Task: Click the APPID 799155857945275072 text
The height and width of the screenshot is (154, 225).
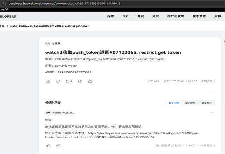Action: pyautogui.click(x=68, y=72)
